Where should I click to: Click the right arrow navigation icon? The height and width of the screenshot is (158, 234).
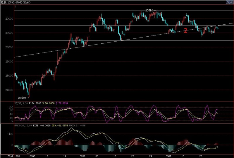click(x=232, y=2)
